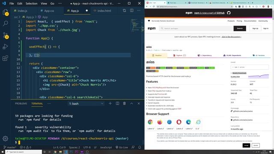Open panel overflow ellipsis next to TERMINAL
The image size is (274, 154).
(x=49, y=104)
